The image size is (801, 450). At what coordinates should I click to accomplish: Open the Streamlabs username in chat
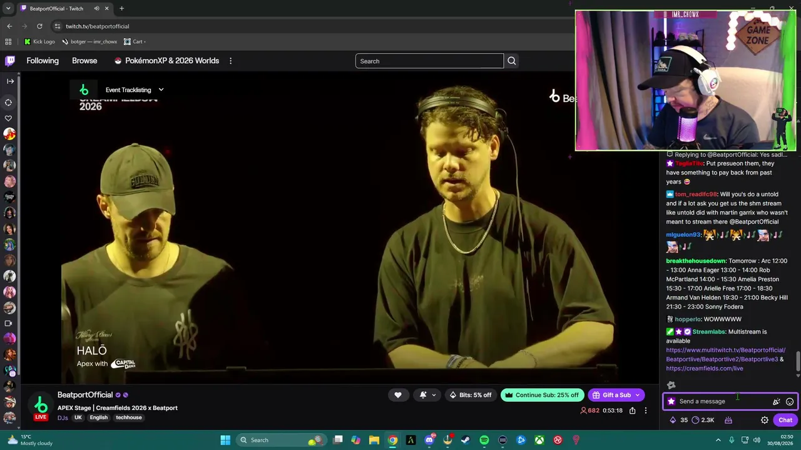point(708,332)
